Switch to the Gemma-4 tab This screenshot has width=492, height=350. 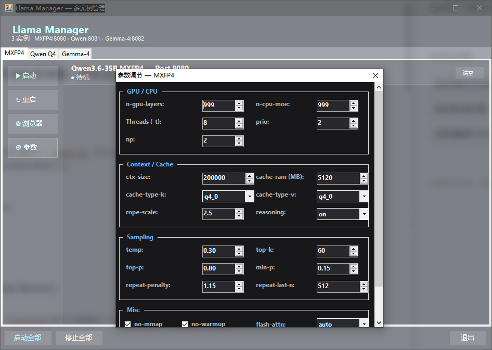pyautogui.click(x=75, y=54)
